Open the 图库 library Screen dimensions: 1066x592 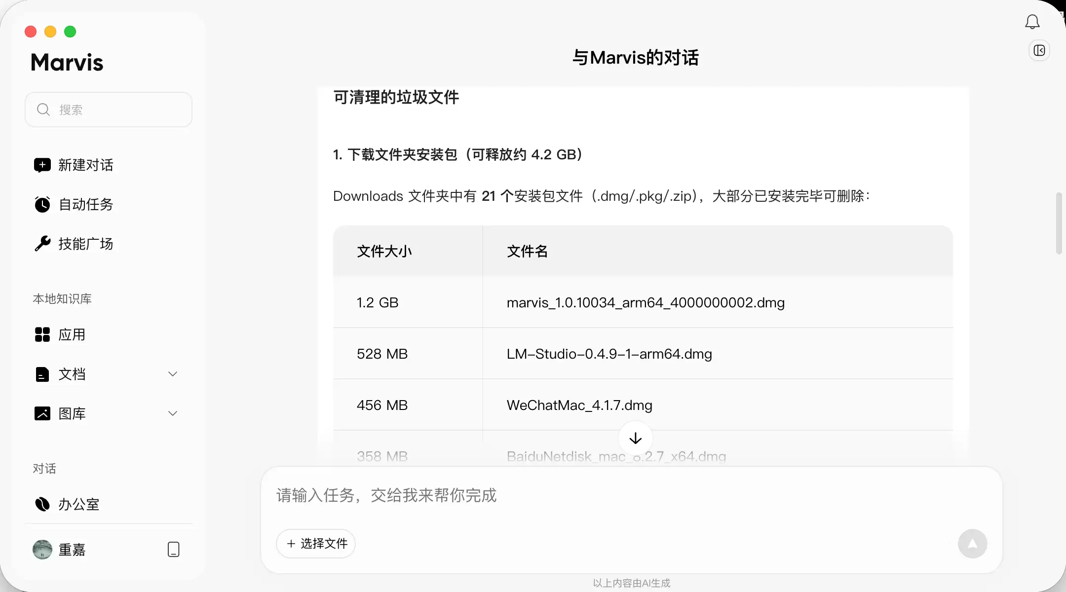[72, 413]
